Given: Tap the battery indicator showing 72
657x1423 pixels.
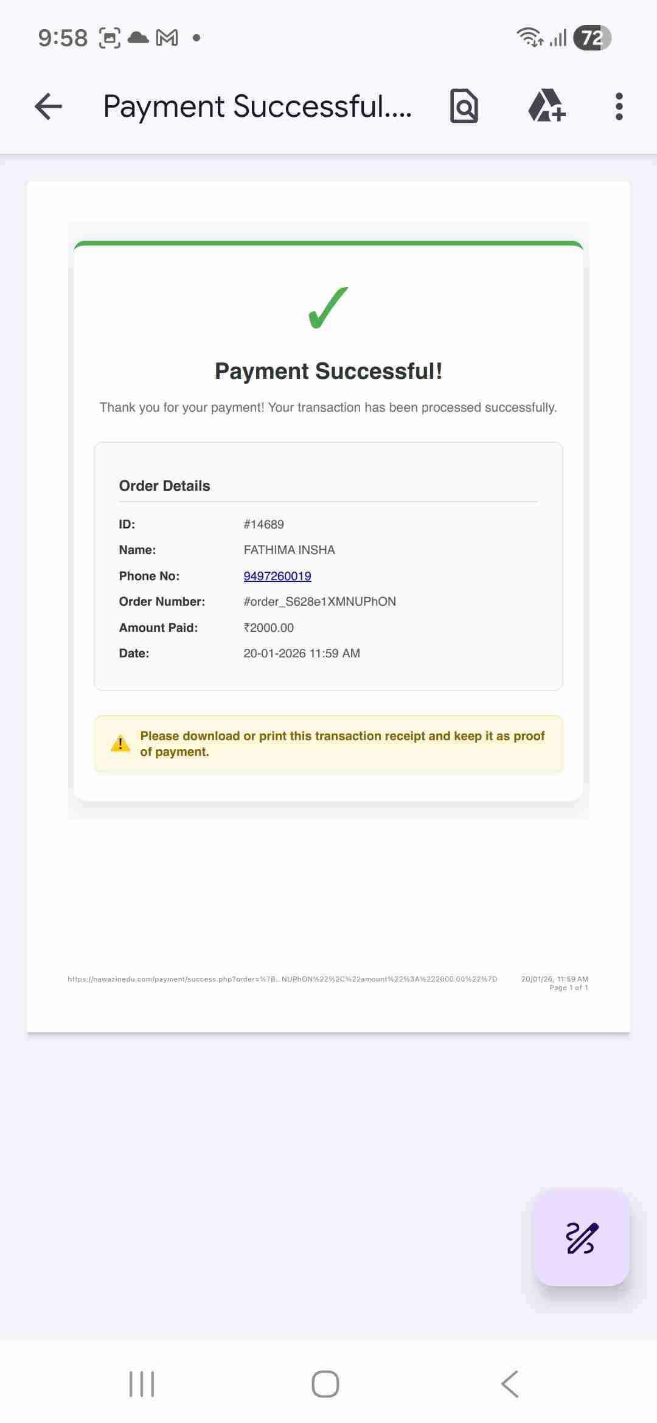Looking at the screenshot, I should [x=592, y=38].
